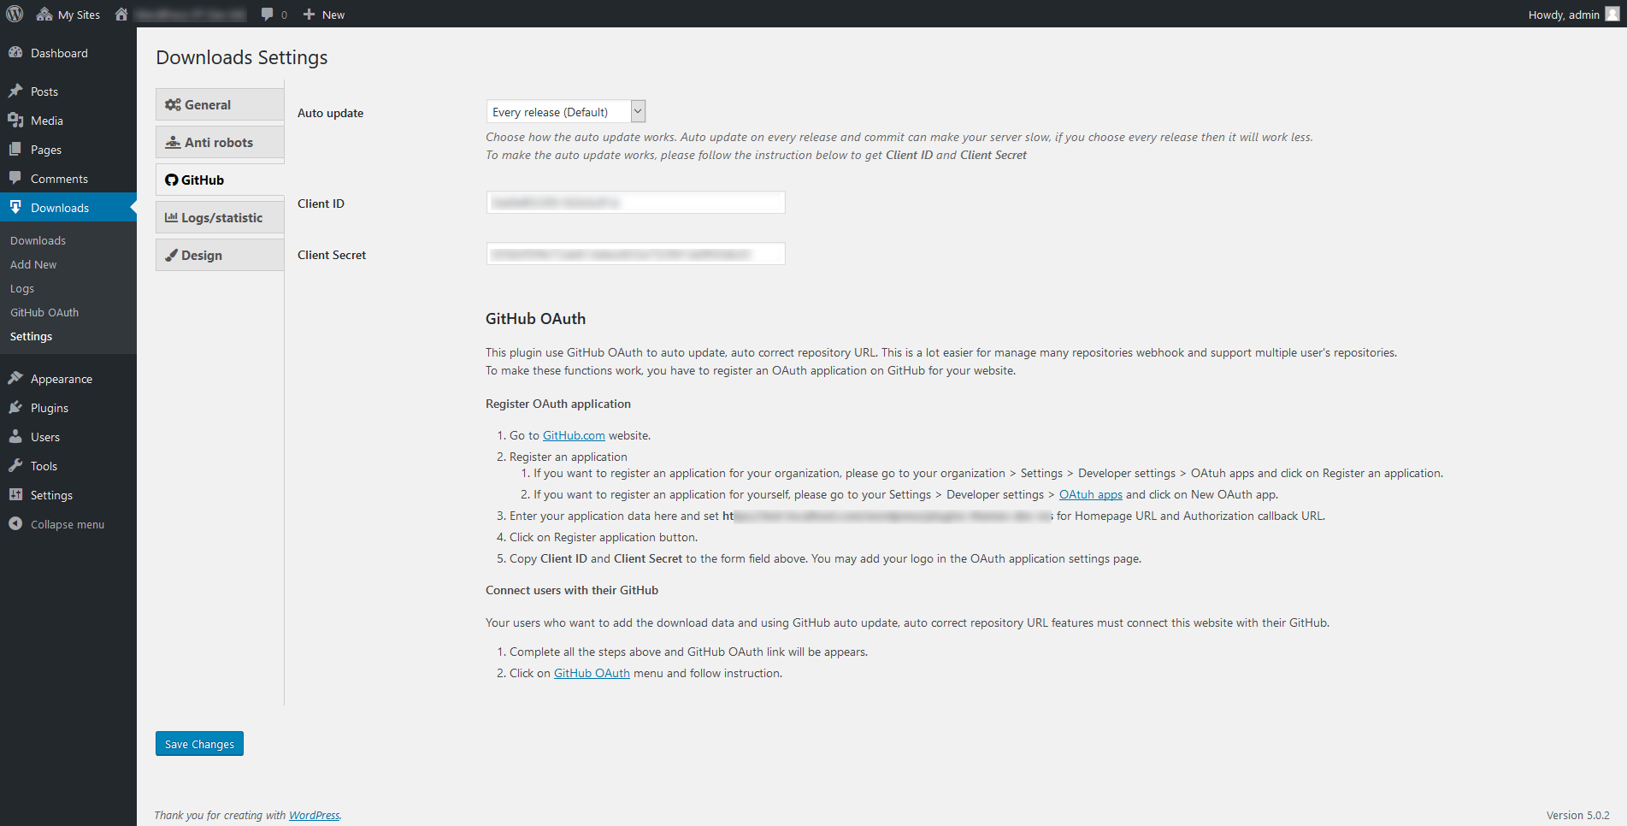
Task: Open the WordPress footer link
Action: pyautogui.click(x=314, y=815)
